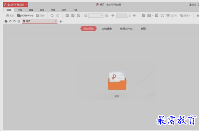Viewport: 199px width, 131px height.
Task: Open the 文档漫游 section
Action: (107, 29)
